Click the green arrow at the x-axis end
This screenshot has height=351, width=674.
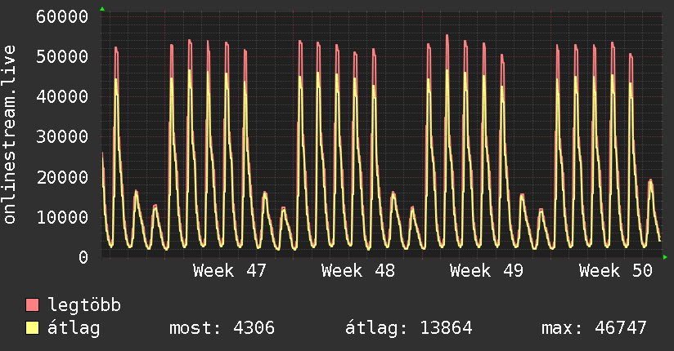pos(665,257)
